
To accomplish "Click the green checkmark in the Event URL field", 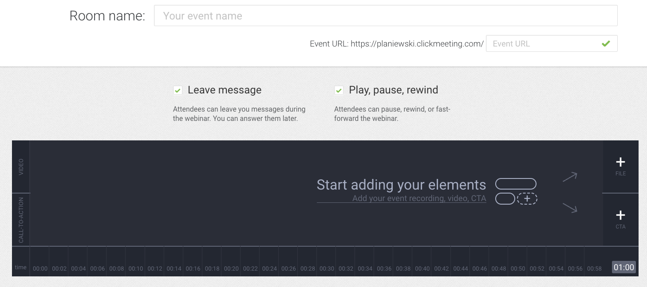I will 606,43.
